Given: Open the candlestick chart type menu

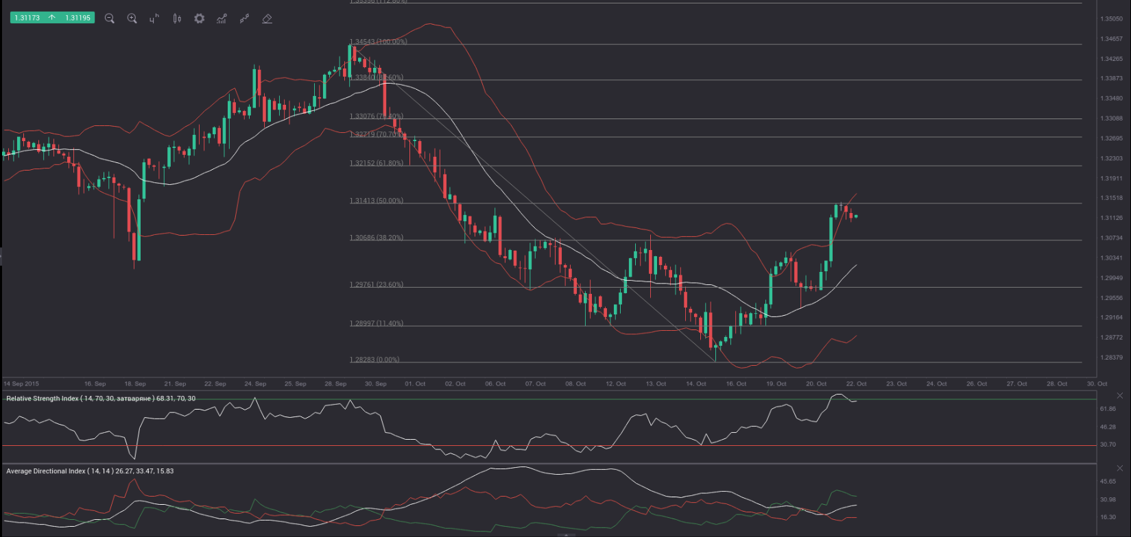Looking at the screenshot, I should tap(177, 18).
